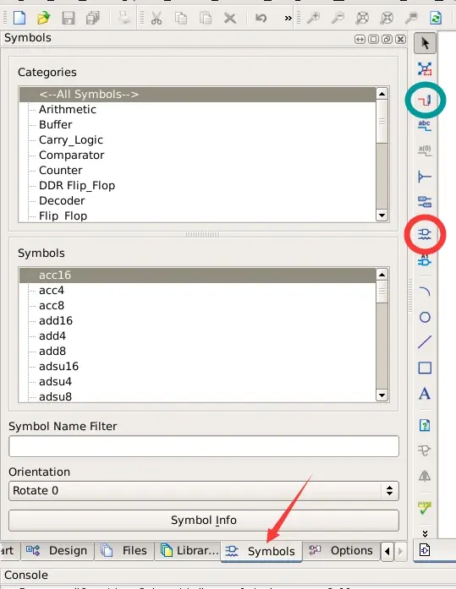The width and height of the screenshot is (456, 589).
Task: Select the Line drawing tool
Action: click(425, 342)
